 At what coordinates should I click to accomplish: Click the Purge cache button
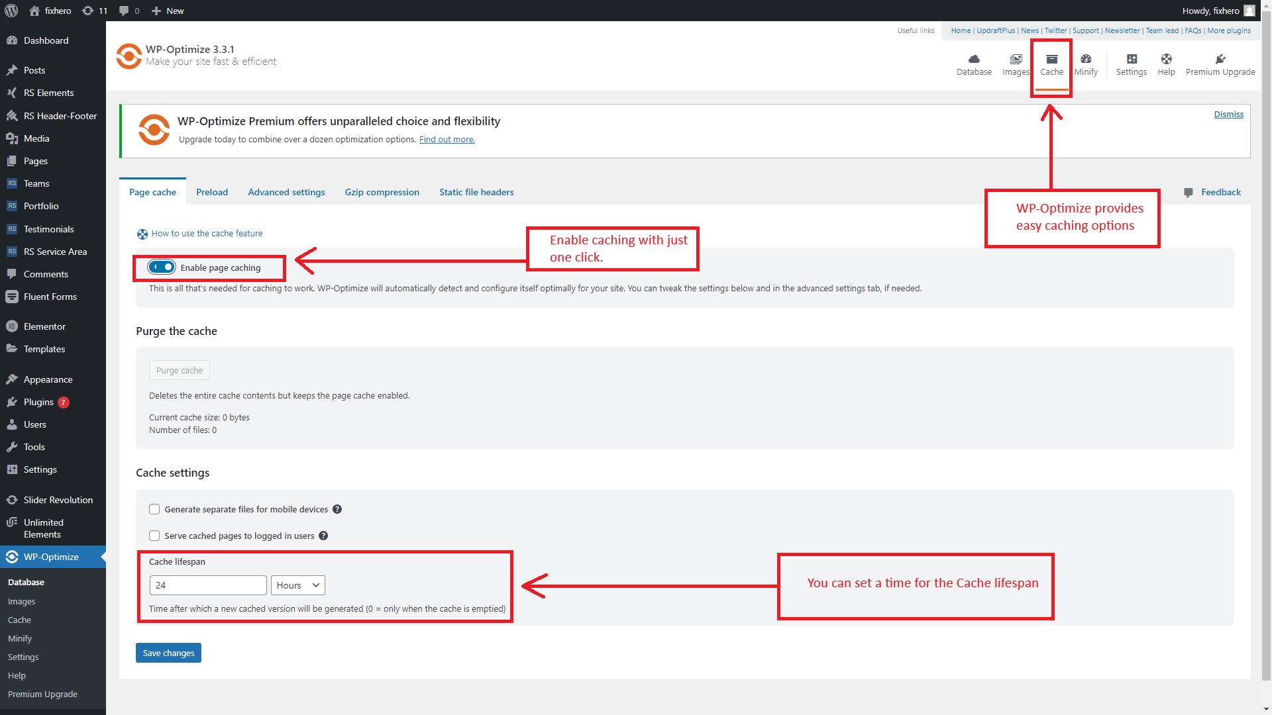tap(180, 370)
